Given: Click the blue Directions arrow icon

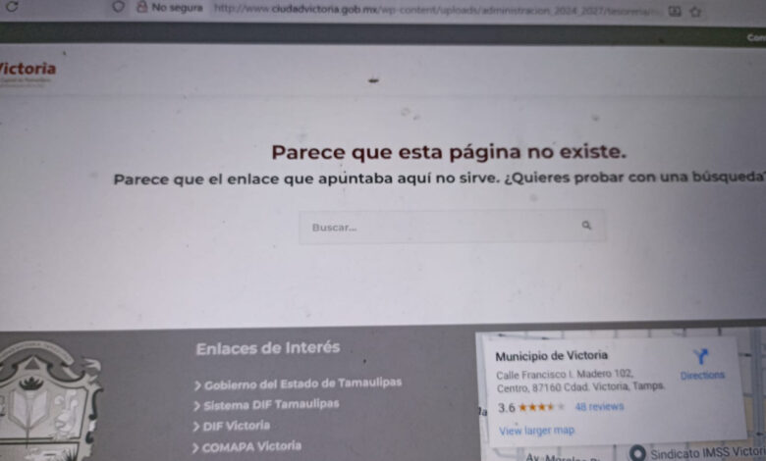Looking at the screenshot, I should 701,358.
